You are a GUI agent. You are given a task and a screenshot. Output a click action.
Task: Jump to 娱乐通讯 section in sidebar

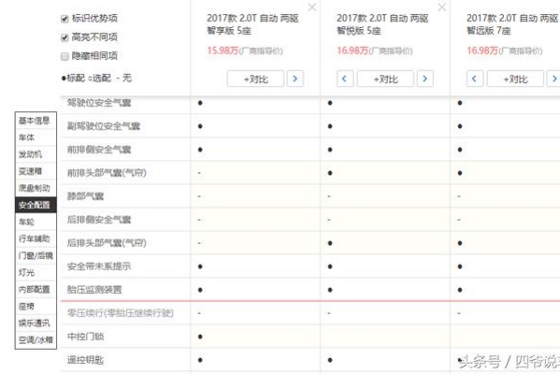coord(36,323)
